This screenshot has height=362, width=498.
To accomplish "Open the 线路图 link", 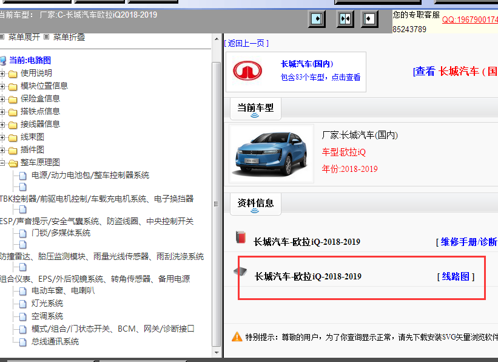I will 456,276.
